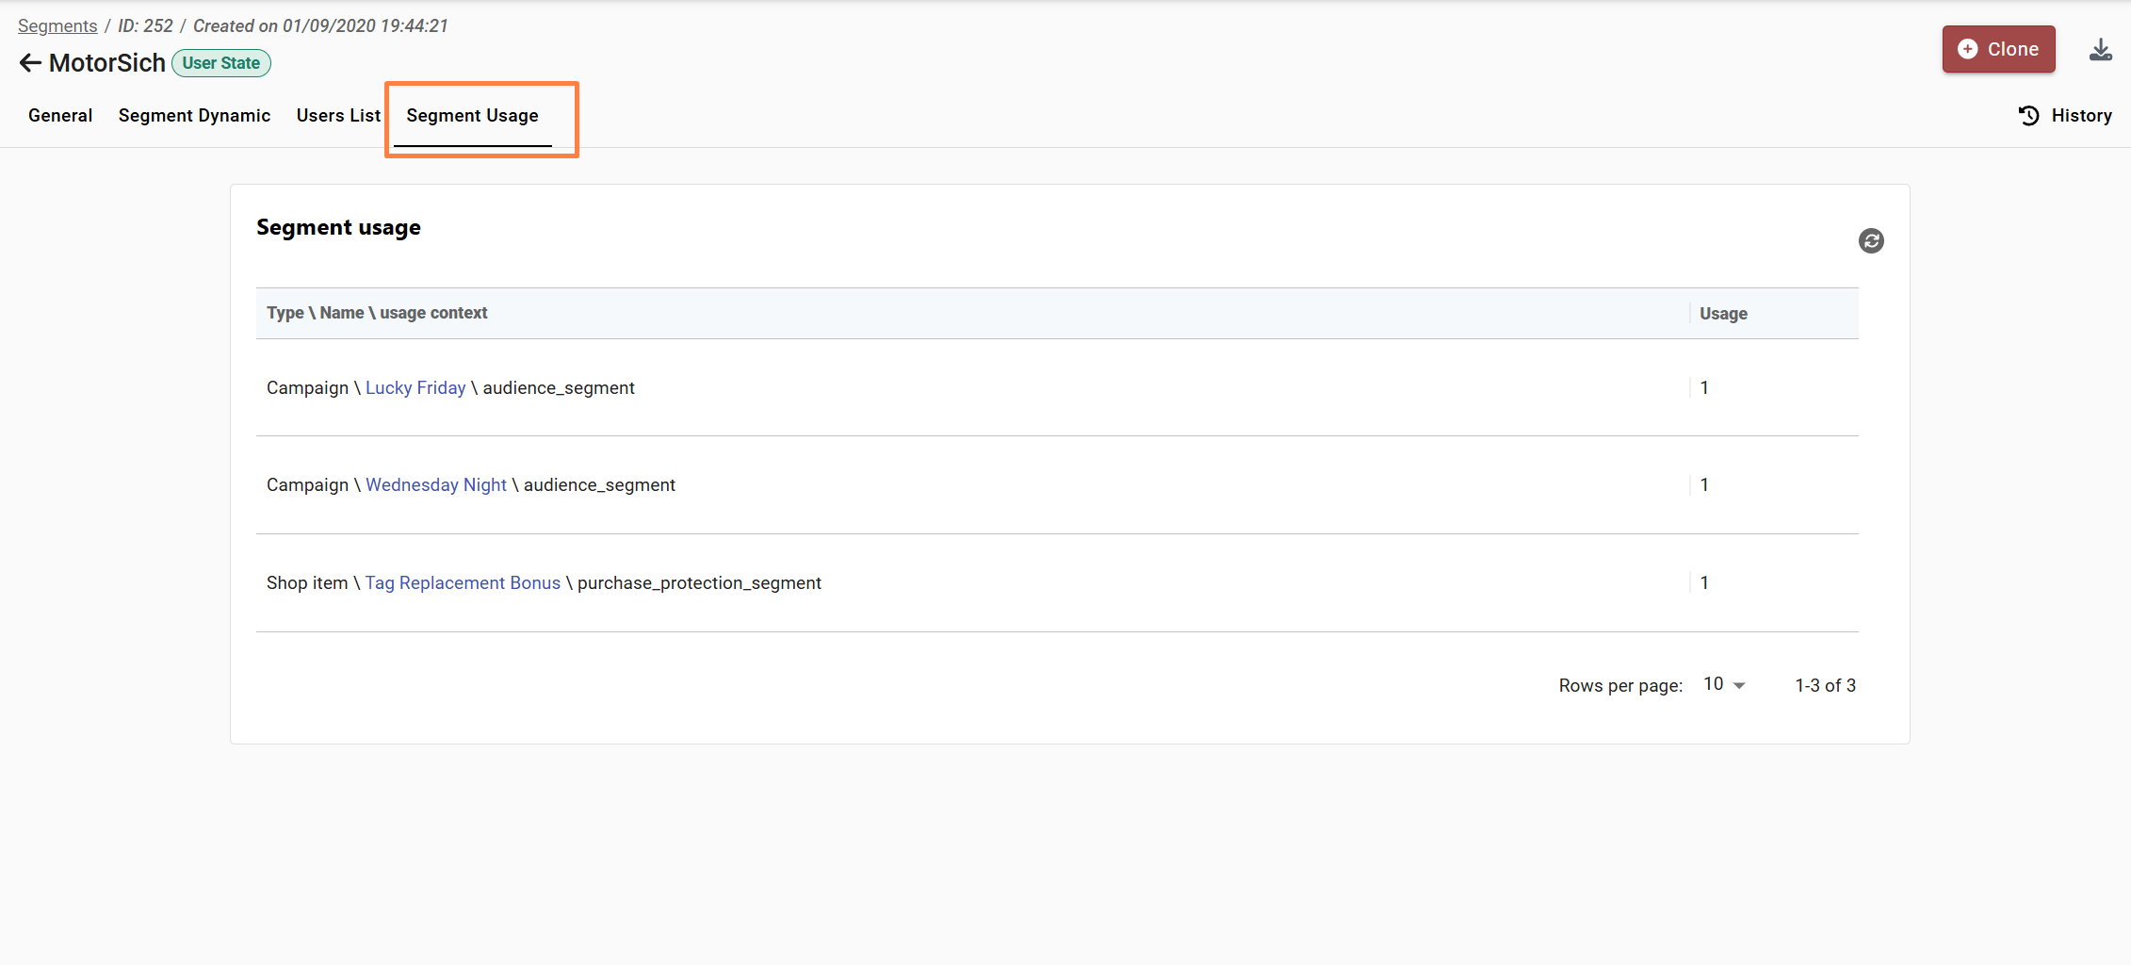This screenshot has height=965, width=2131.
Task: Open the Wednesday Night campaign link
Action: pyautogui.click(x=436, y=485)
